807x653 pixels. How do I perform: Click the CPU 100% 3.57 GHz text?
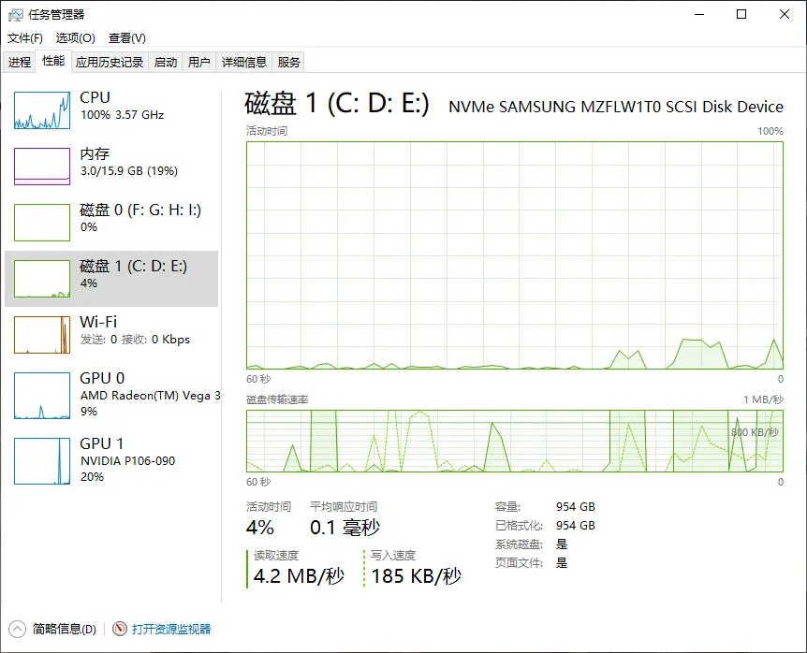(122, 115)
